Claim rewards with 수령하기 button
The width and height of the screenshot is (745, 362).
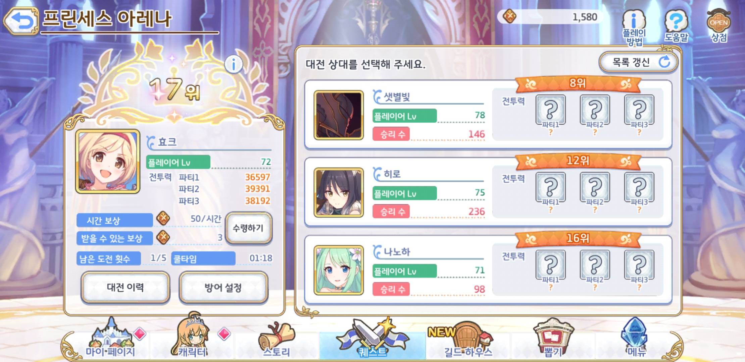pos(248,228)
